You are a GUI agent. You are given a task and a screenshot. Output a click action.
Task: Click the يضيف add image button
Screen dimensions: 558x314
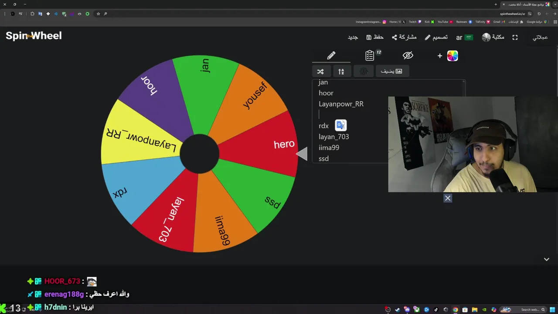pyautogui.click(x=391, y=72)
